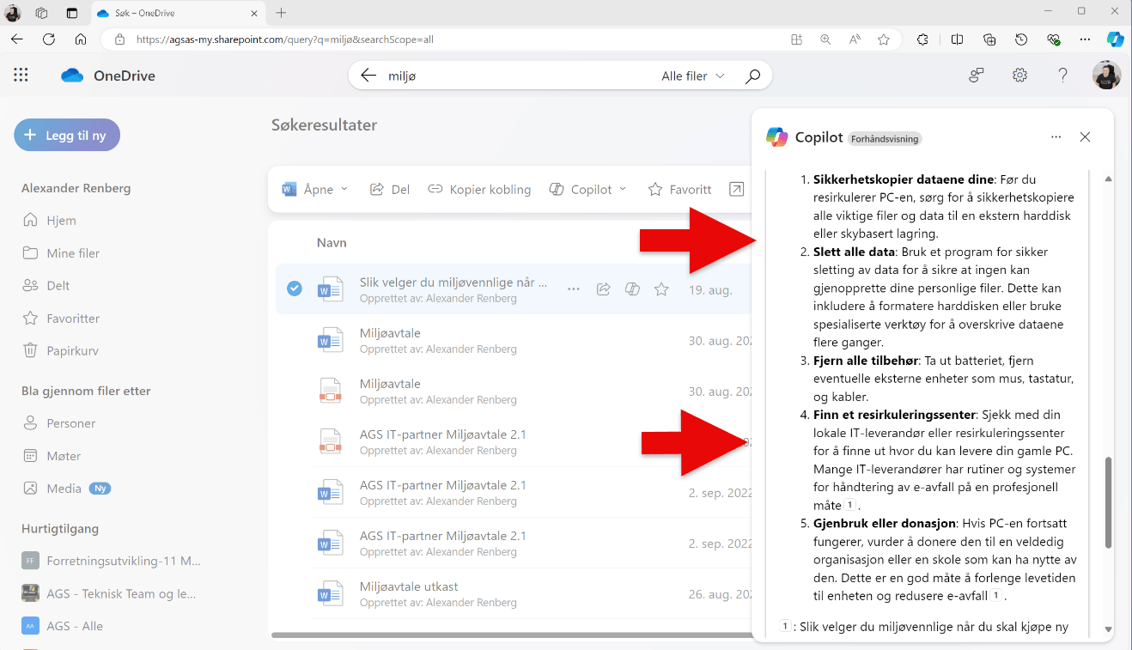Close the Copilot panel
Viewport: 1132px width, 650px height.
pos(1085,137)
